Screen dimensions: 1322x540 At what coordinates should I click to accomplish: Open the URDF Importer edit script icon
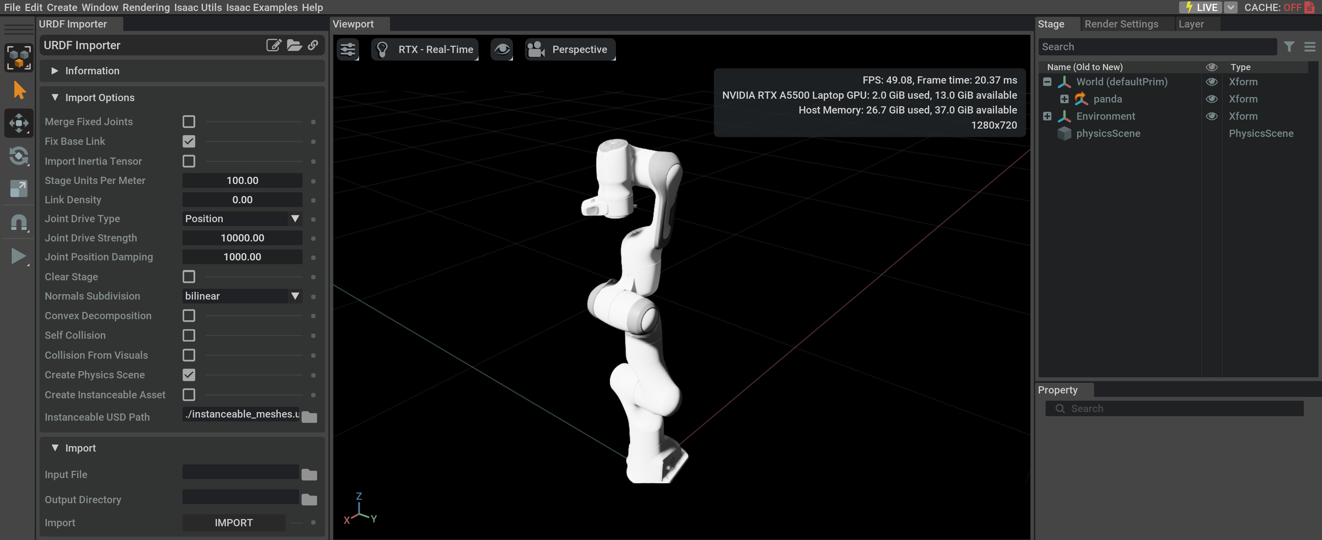point(274,45)
